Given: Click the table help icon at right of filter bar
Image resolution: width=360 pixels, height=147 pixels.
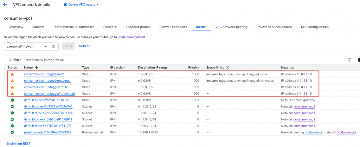Looking at the screenshot, I should [x=349, y=60].
